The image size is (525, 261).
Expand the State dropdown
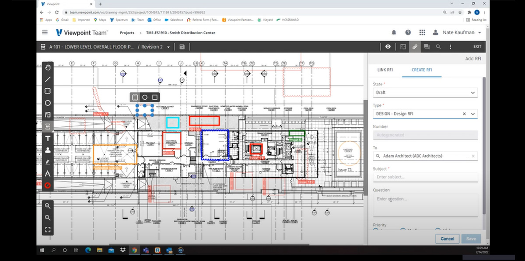point(472,93)
